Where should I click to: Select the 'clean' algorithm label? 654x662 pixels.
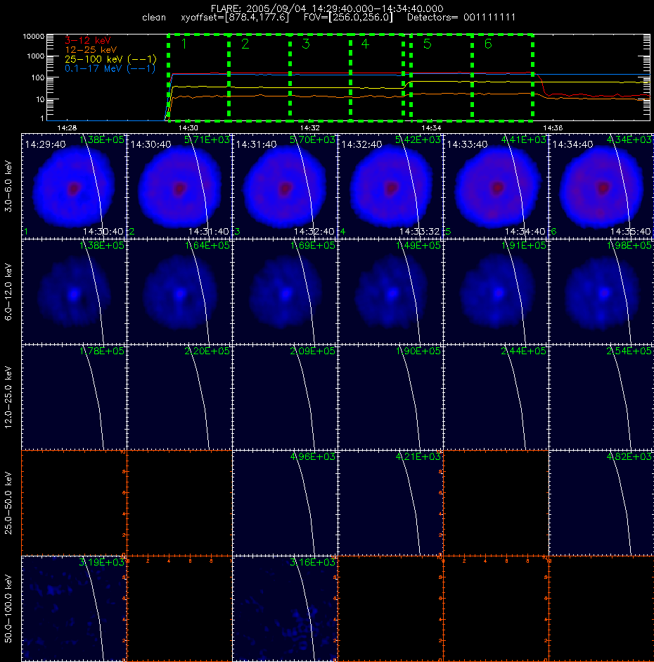pos(154,18)
